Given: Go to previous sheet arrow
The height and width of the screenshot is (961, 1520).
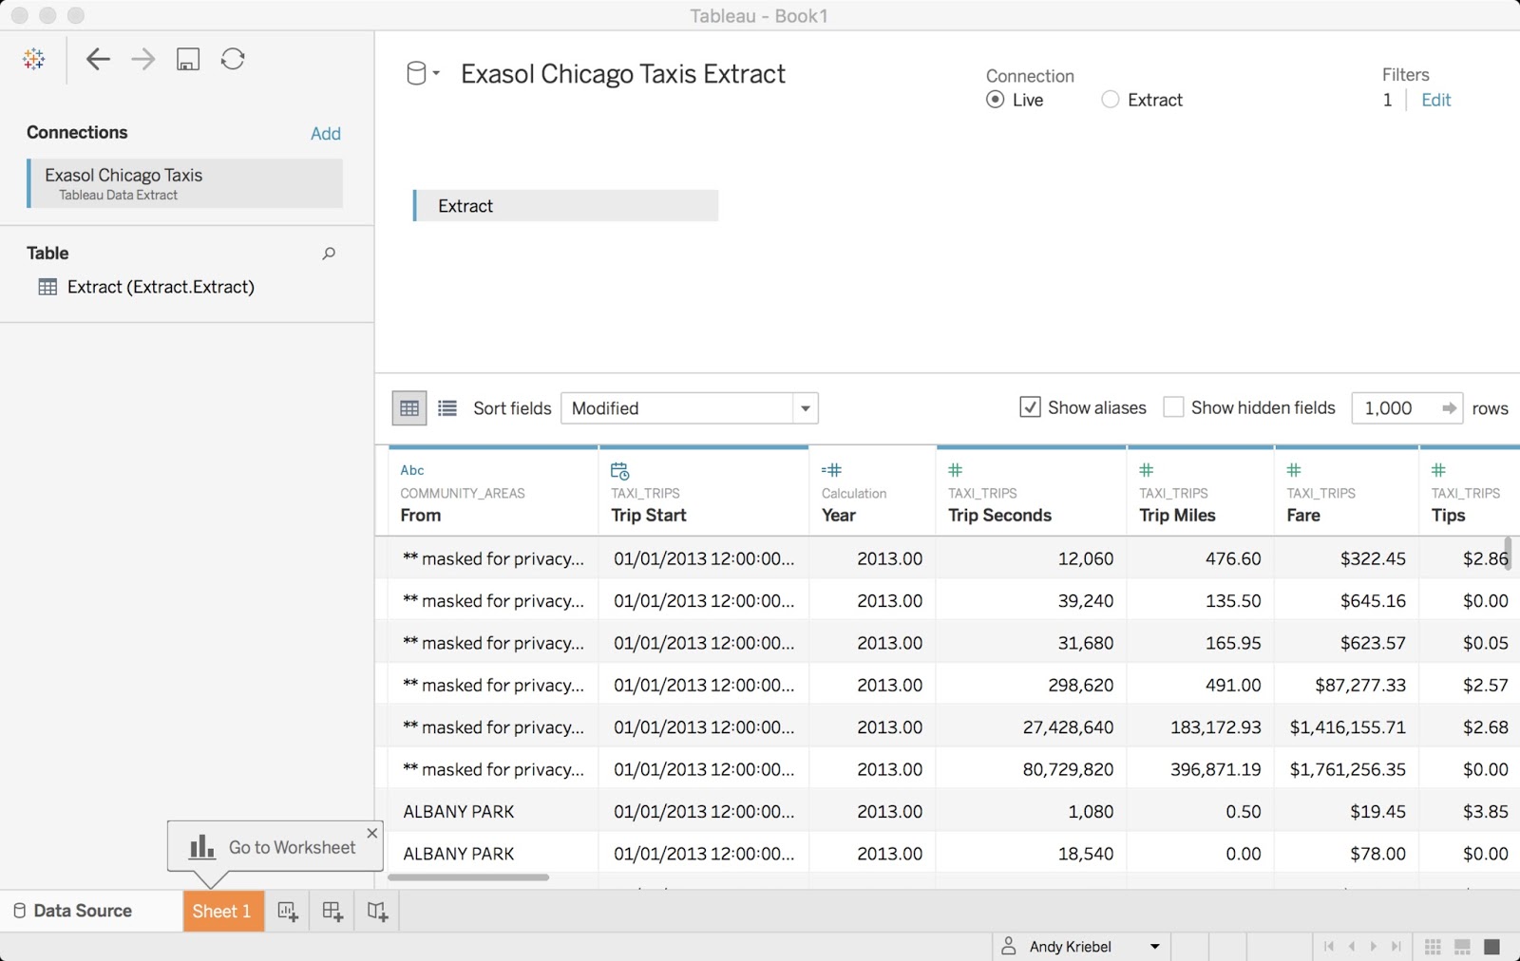Looking at the screenshot, I should pyautogui.click(x=1351, y=947).
